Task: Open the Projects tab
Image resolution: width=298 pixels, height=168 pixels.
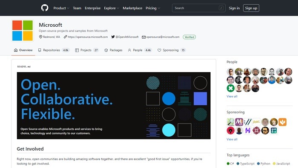Action: click(x=87, y=50)
